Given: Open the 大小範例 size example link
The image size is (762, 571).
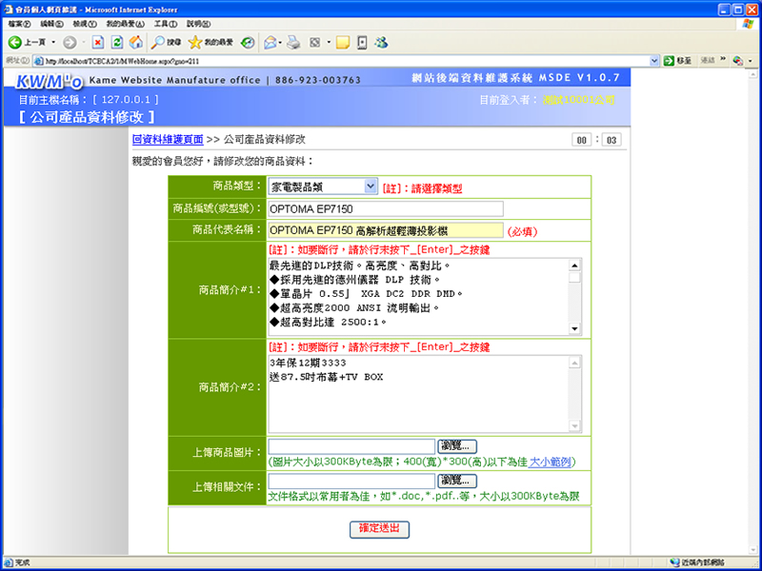Looking at the screenshot, I should click(x=550, y=462).
